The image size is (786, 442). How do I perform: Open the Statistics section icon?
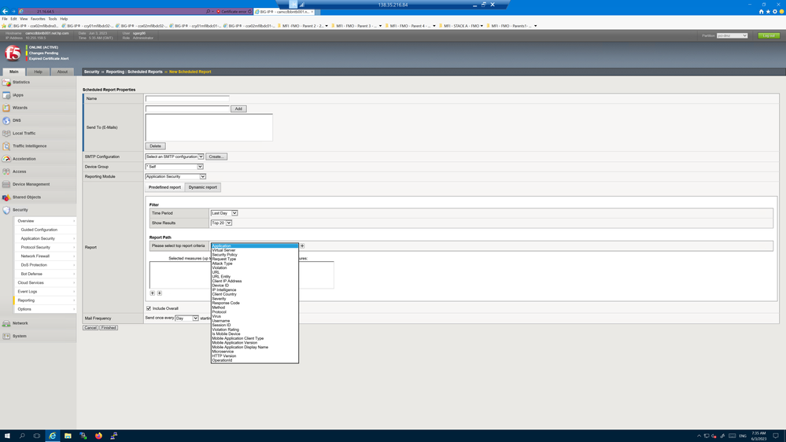point(6,82)
